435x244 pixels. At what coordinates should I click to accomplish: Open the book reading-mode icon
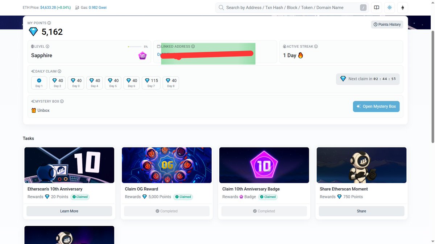click(377, 8)
